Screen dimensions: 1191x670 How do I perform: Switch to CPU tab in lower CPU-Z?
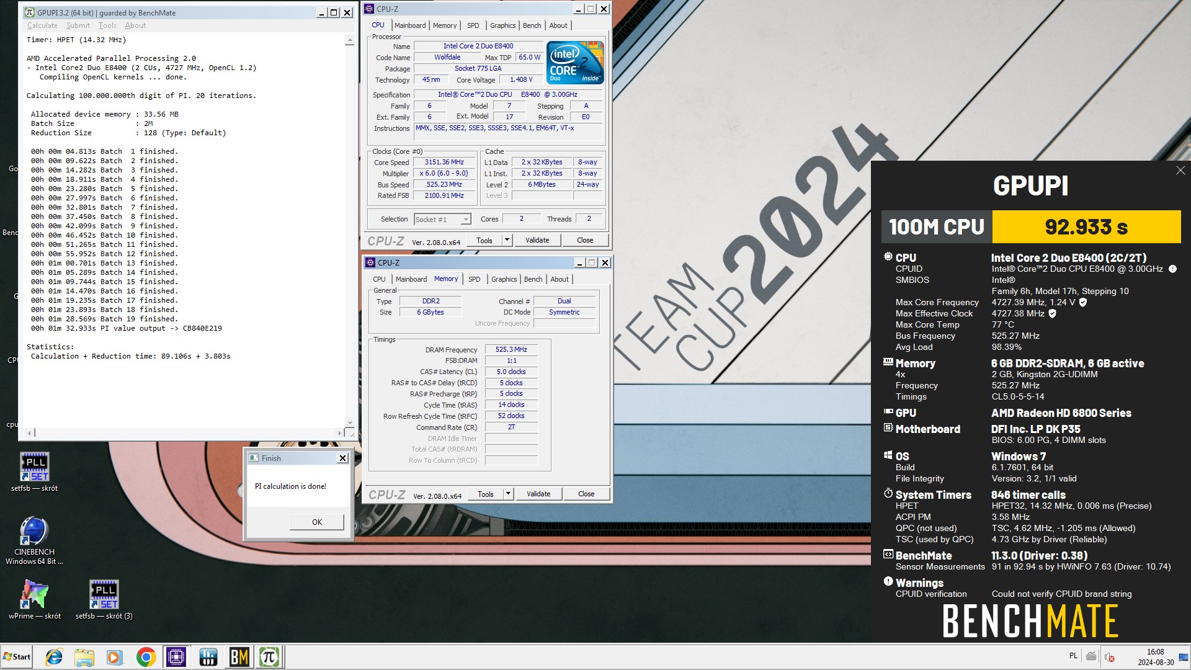pos(379,279)
